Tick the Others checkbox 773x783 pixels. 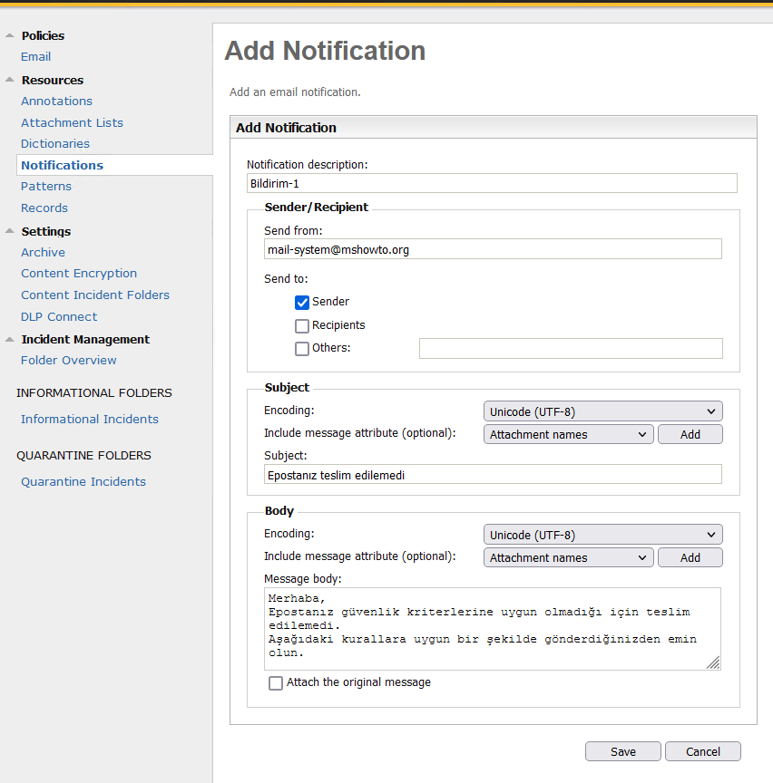(x=302, y=349)
